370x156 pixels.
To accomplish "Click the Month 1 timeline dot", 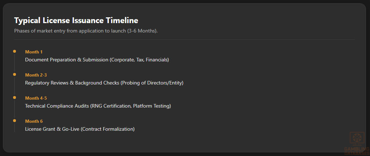I will (15, 51).
